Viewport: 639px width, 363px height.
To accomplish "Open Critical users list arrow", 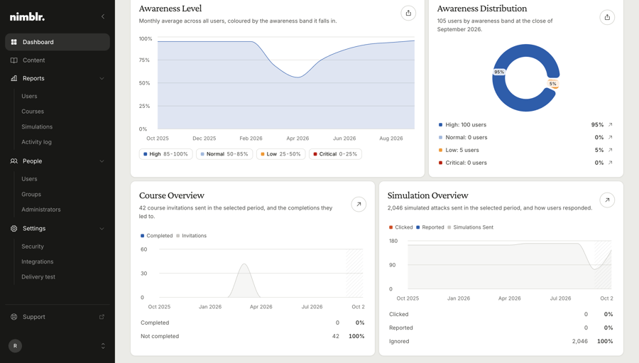I will click(x=610, y=163).
